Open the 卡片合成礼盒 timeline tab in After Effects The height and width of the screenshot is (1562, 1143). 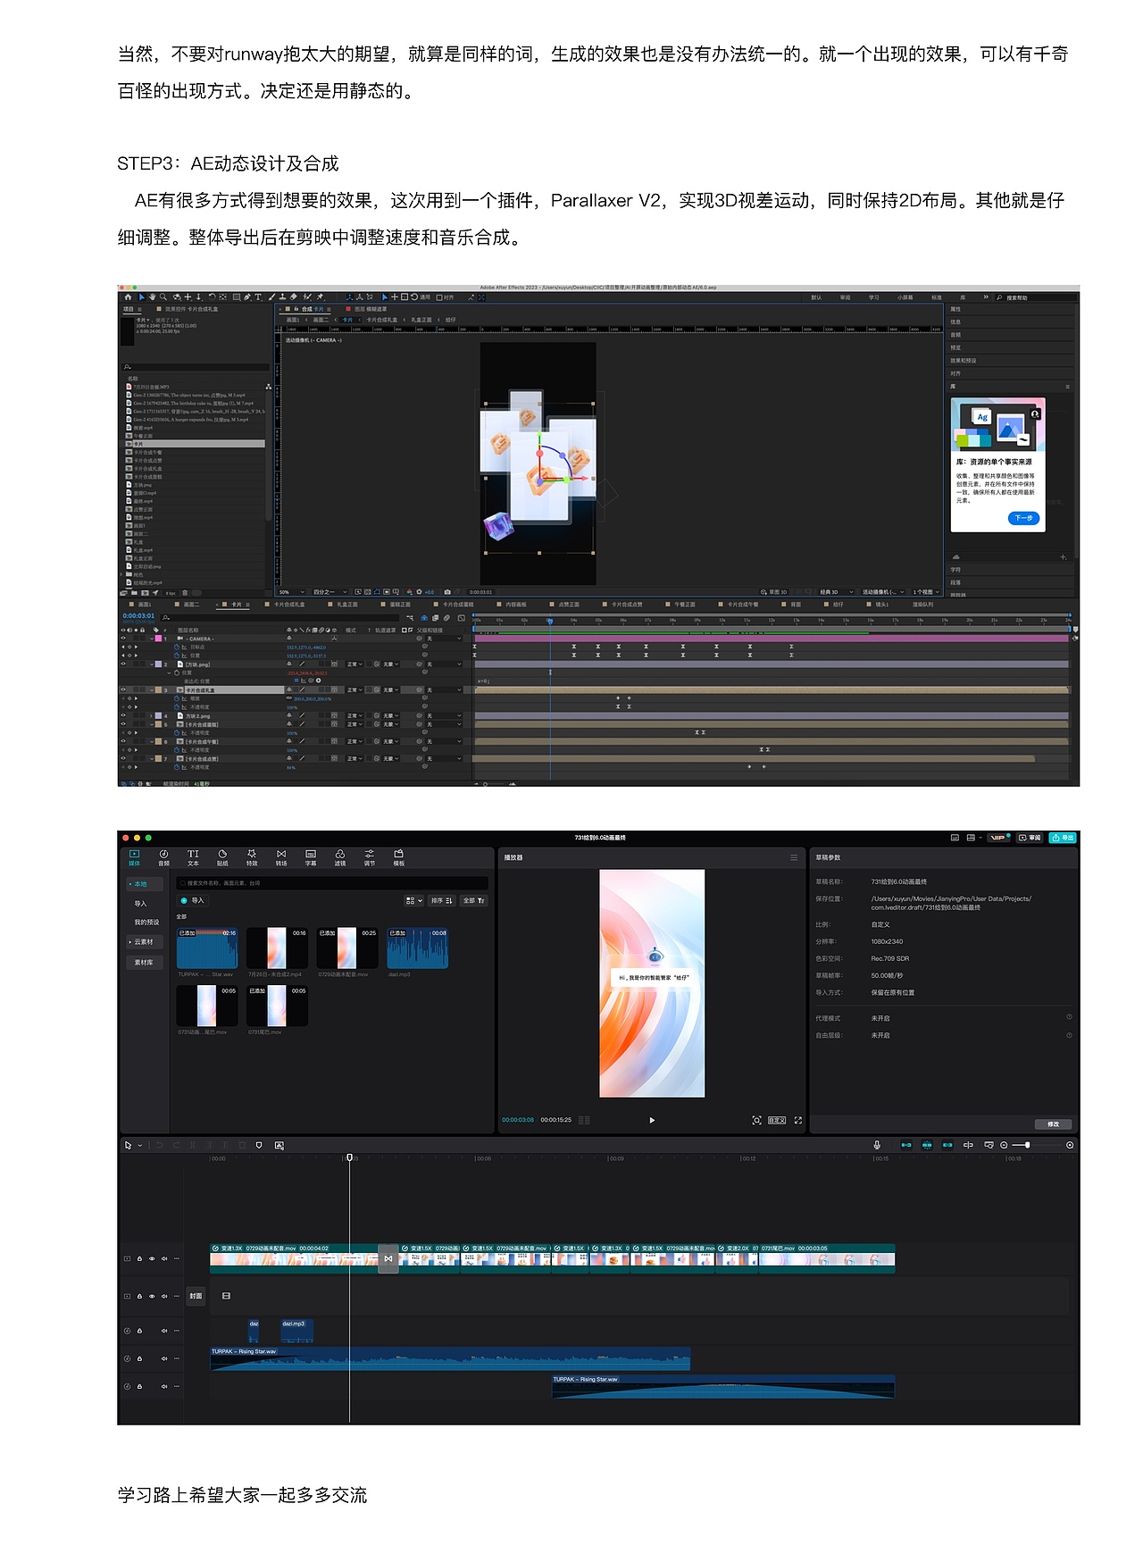tap(288, 605)
